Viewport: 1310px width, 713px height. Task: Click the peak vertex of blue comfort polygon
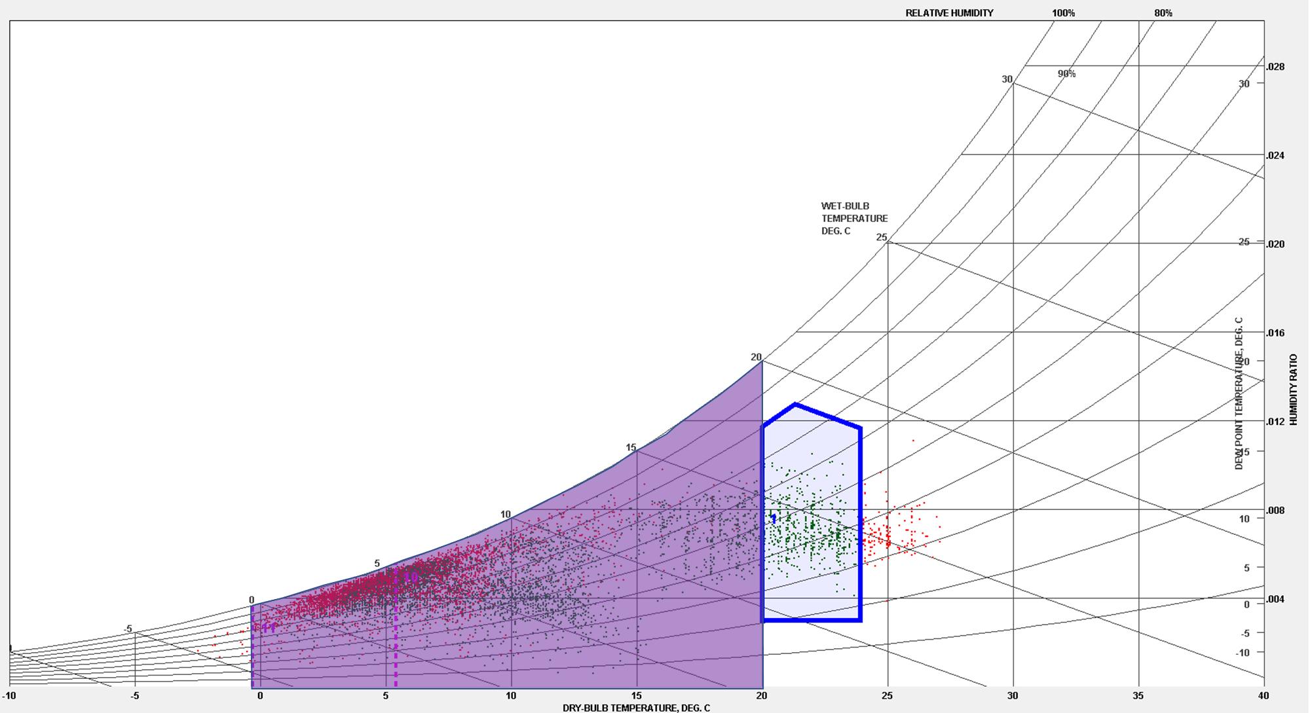coord(795,405)
